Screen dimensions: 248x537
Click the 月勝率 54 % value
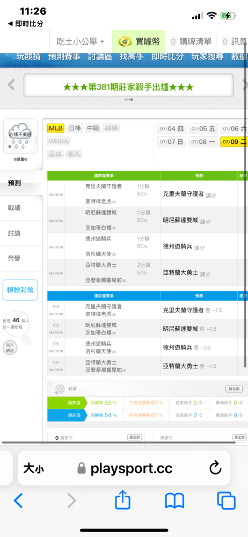point(104,415)
